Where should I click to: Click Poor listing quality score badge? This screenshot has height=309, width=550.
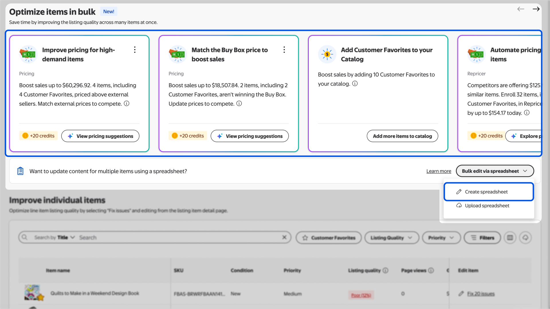click(361, 295)
